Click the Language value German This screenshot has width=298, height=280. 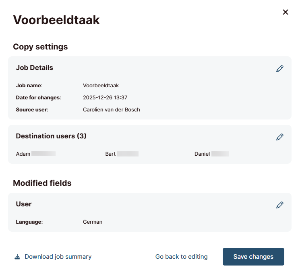pos(93,222)
